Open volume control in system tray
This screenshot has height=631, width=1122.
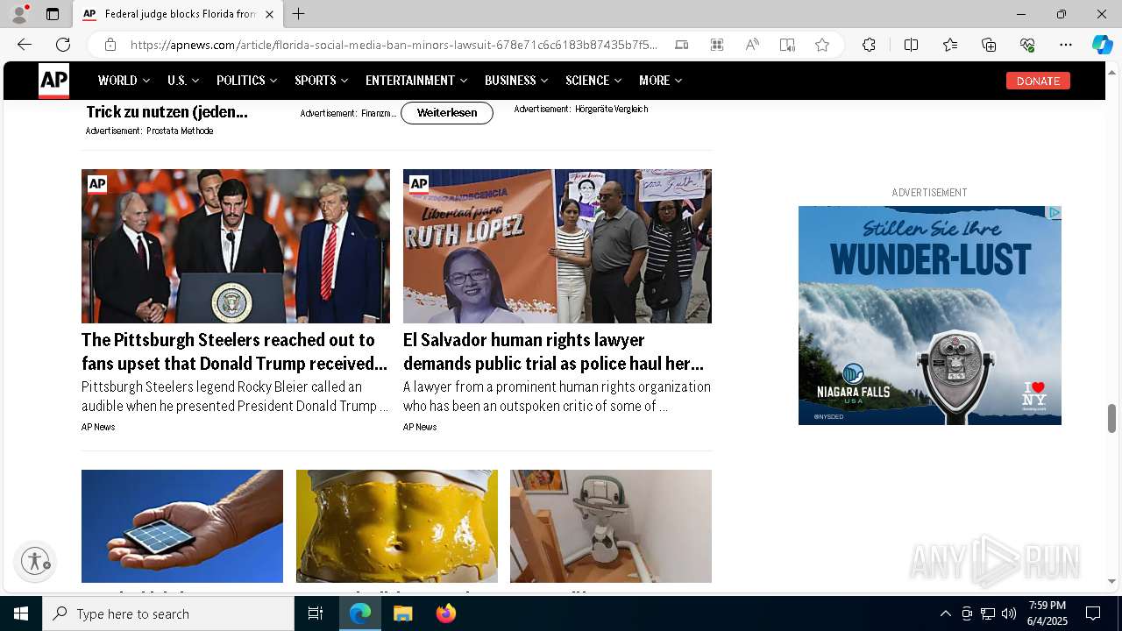(x=1009, y=613)
